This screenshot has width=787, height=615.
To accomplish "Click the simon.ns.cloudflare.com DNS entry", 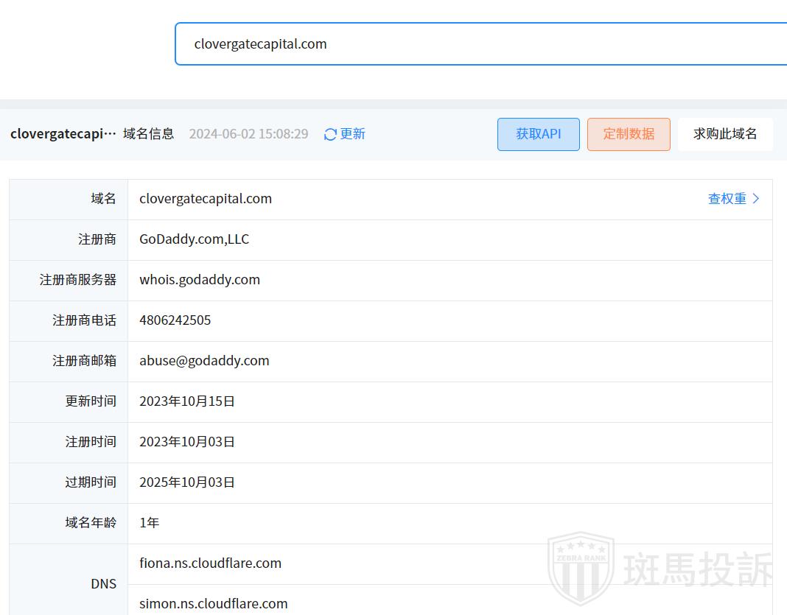I will click(213, 604).
